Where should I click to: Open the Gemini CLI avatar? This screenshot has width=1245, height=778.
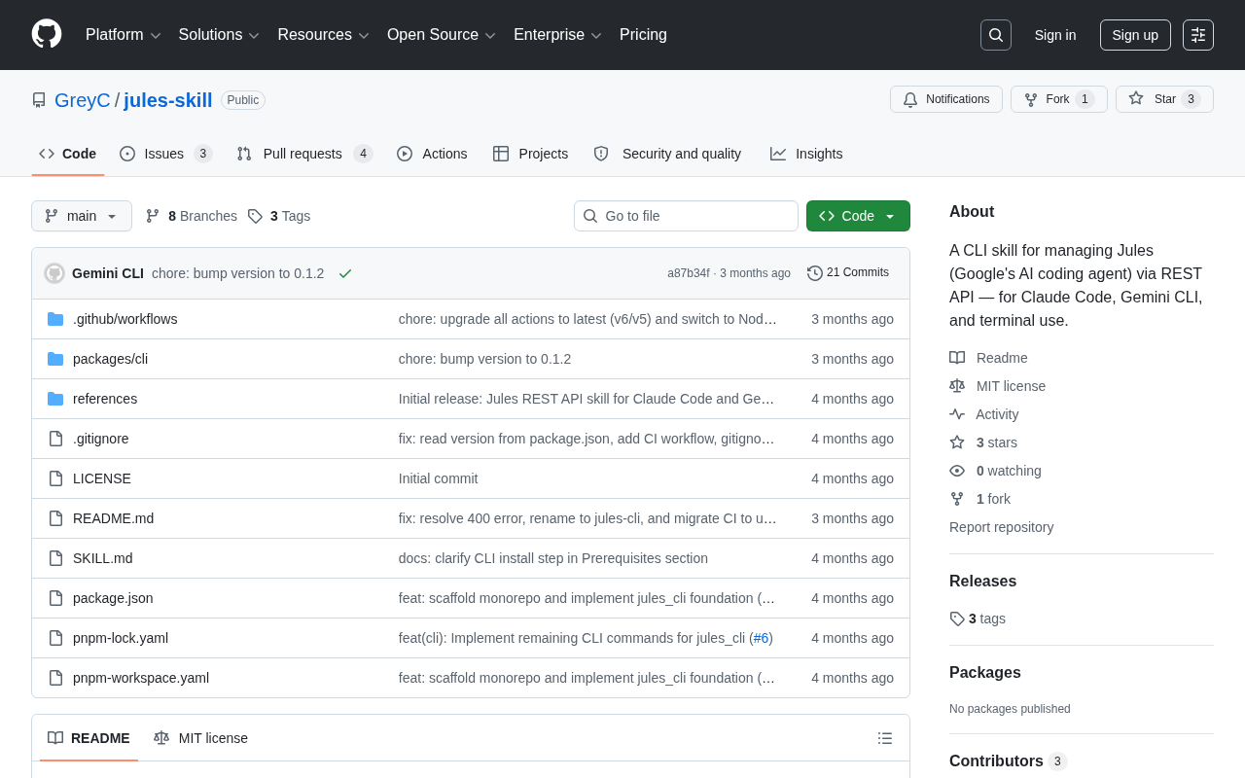[54, 273]
